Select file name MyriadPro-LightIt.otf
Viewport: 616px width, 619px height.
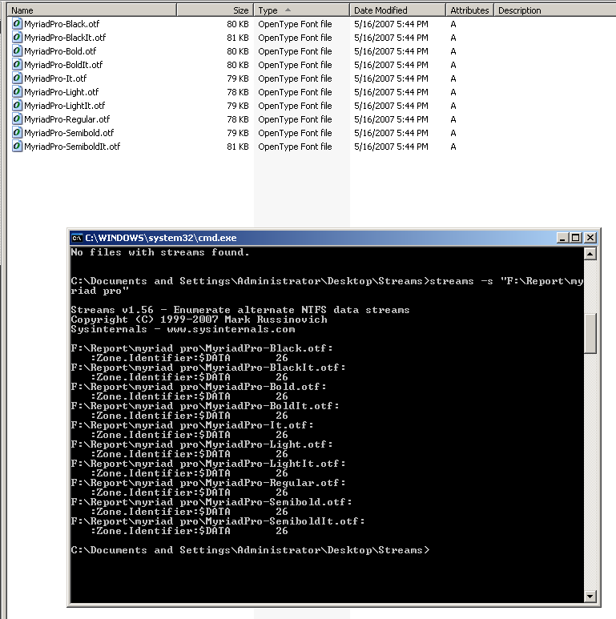pos(64,106)
